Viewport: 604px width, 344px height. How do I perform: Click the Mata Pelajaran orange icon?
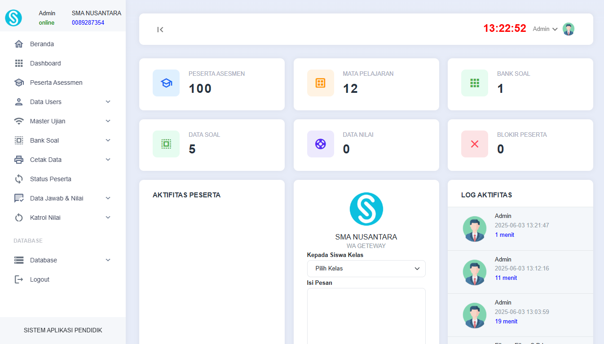click(x=320, y=83)
